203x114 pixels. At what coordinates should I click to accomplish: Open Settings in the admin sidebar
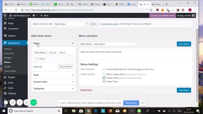pos(12,93)
